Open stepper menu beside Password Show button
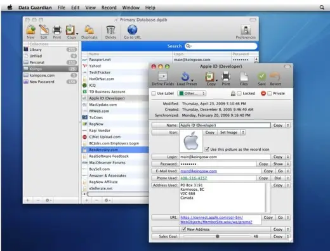The image size is (330, 251). pyautogui.click(x=287, y=164)
